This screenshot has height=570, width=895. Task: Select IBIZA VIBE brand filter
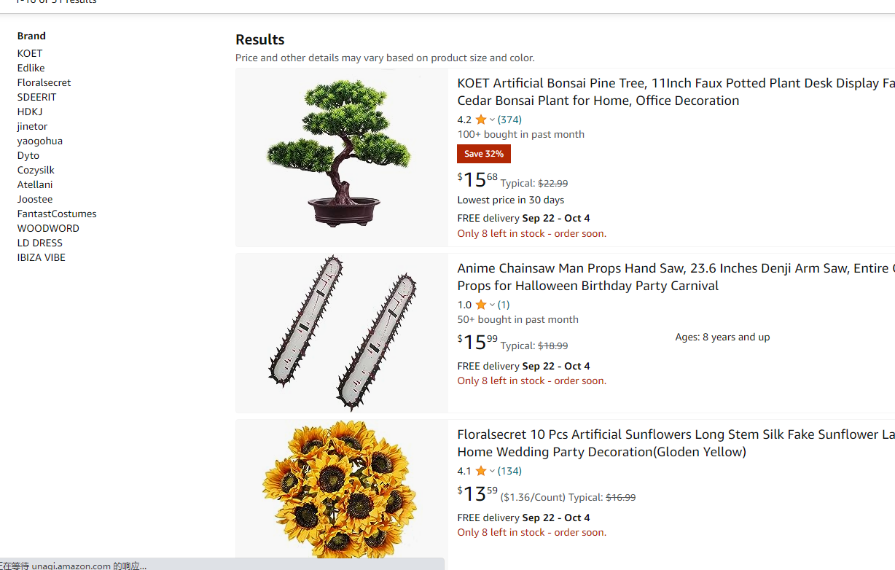pyautogui.click(x=42, y=257)
